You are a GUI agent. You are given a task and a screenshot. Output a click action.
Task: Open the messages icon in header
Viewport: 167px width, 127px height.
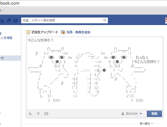[x=9, y=21]
